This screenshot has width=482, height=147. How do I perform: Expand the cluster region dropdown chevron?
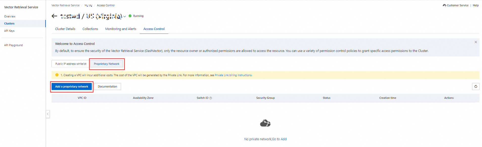tap(125, 17)
